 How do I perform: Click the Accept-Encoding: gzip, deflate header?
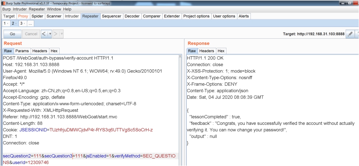point(34,97)
